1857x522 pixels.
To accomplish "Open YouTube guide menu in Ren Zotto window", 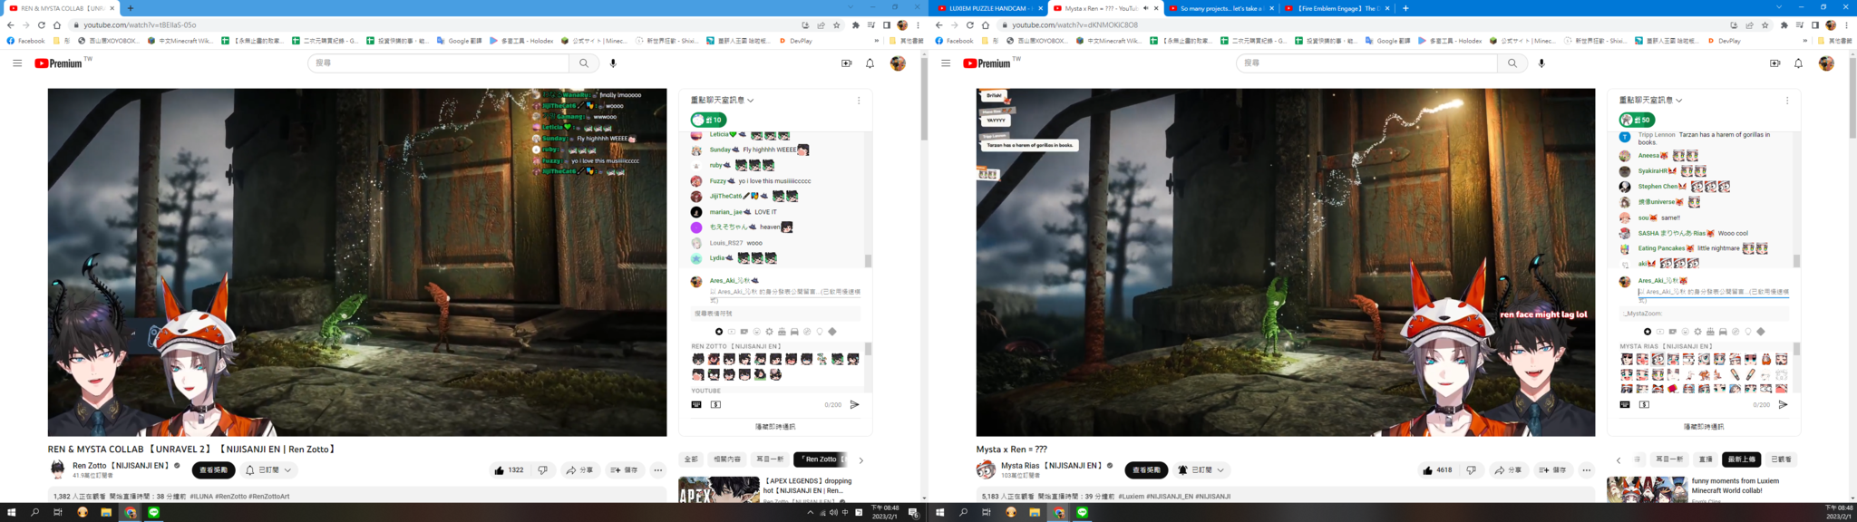I will click(17, 63).
